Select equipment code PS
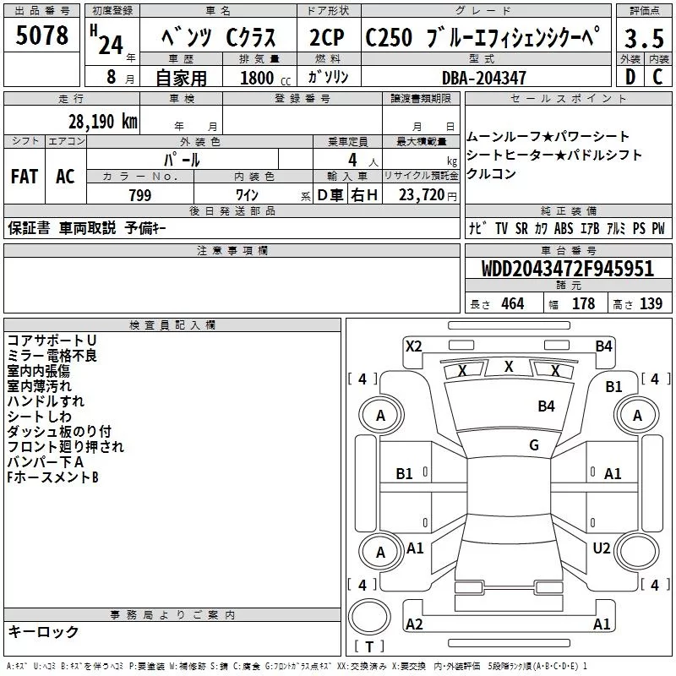The height and width of the screenshot is (676, 676). click(639, 228)
